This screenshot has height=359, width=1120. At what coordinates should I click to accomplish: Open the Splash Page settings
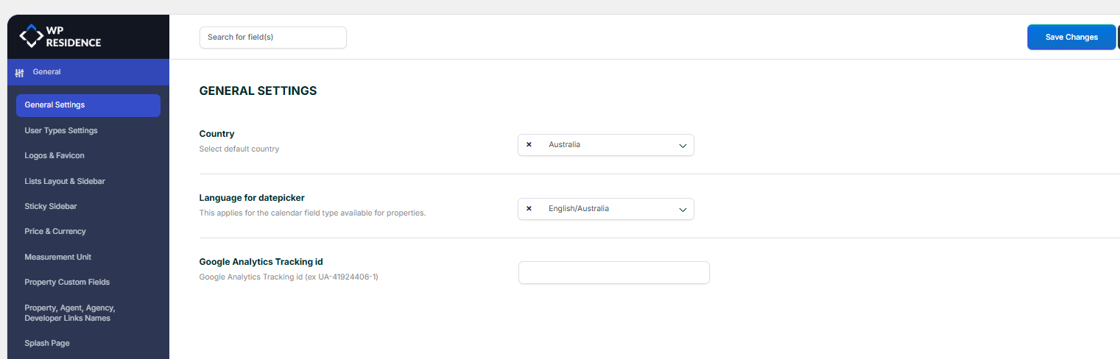click(47, 344)
